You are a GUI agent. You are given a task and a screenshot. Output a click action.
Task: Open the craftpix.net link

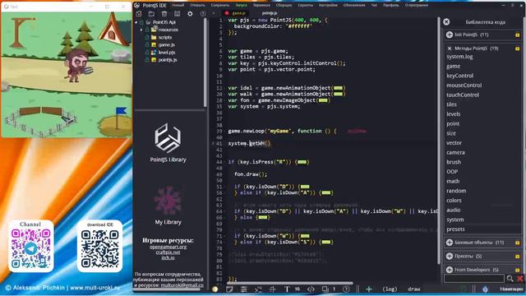click(168, 252)
